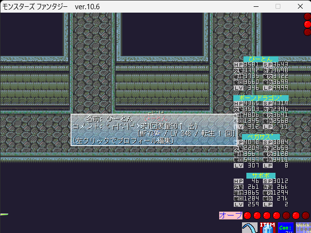Click びーとん's LP value 9999
Screen dimensions: 311x233
tap(280, 88)
